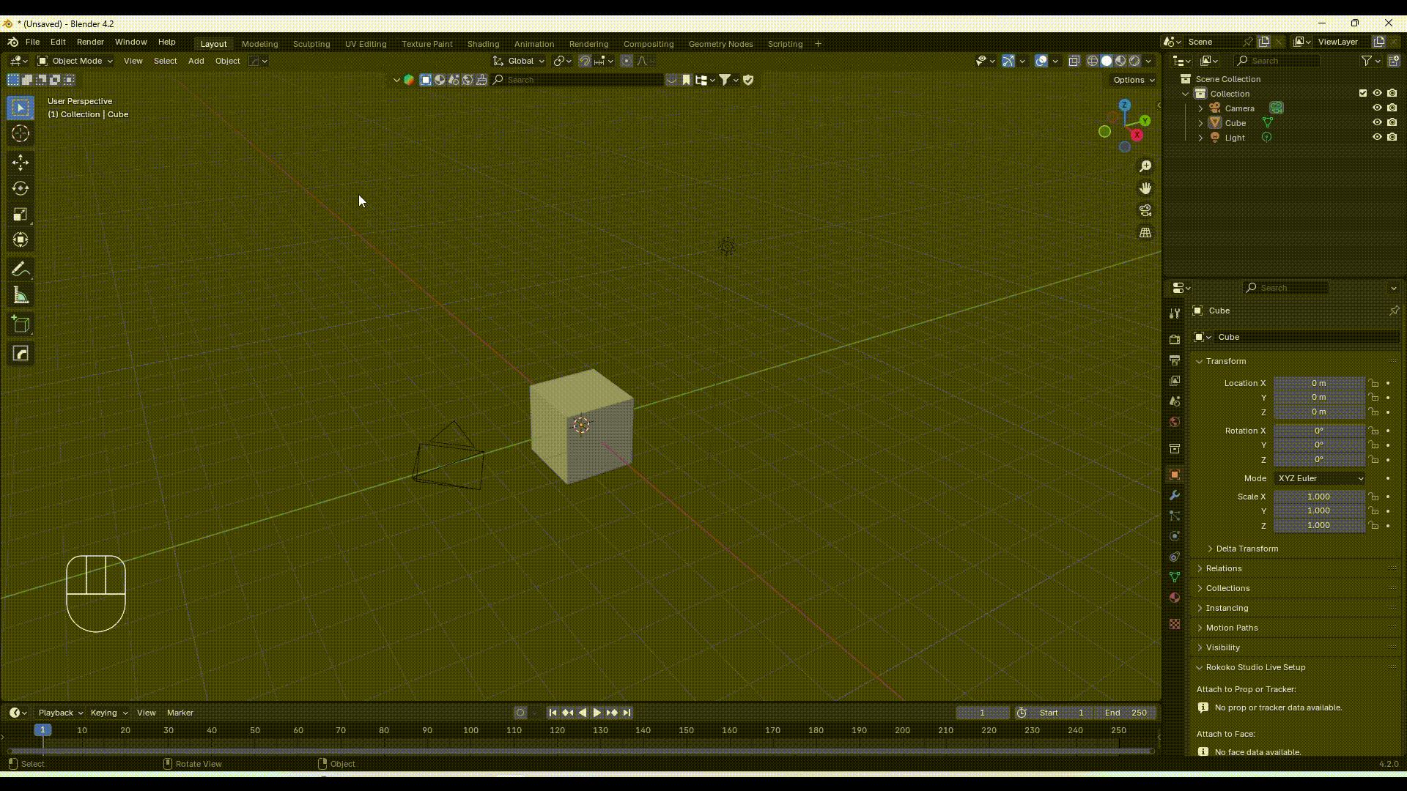Switch to Shading workspace tab
The width and height of the screenshot is (1407, 791).
(x=483, y=44)
